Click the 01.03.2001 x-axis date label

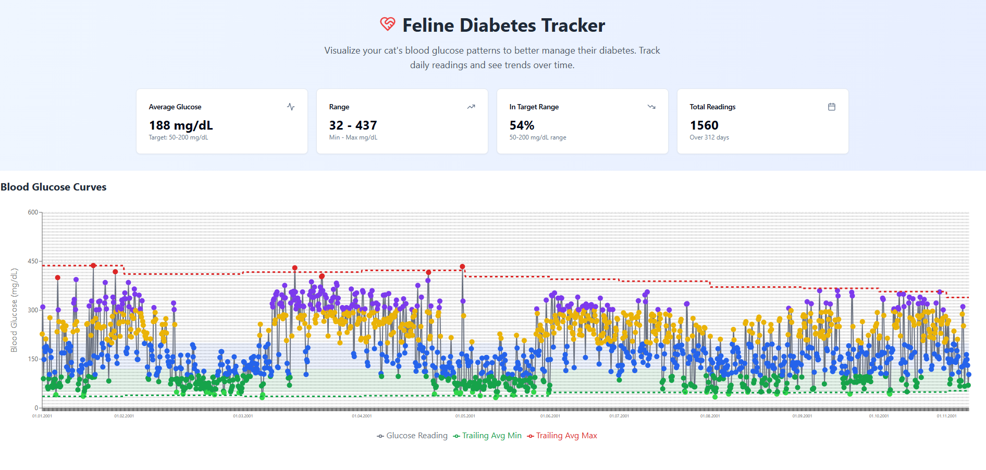[x=243, y=416]
